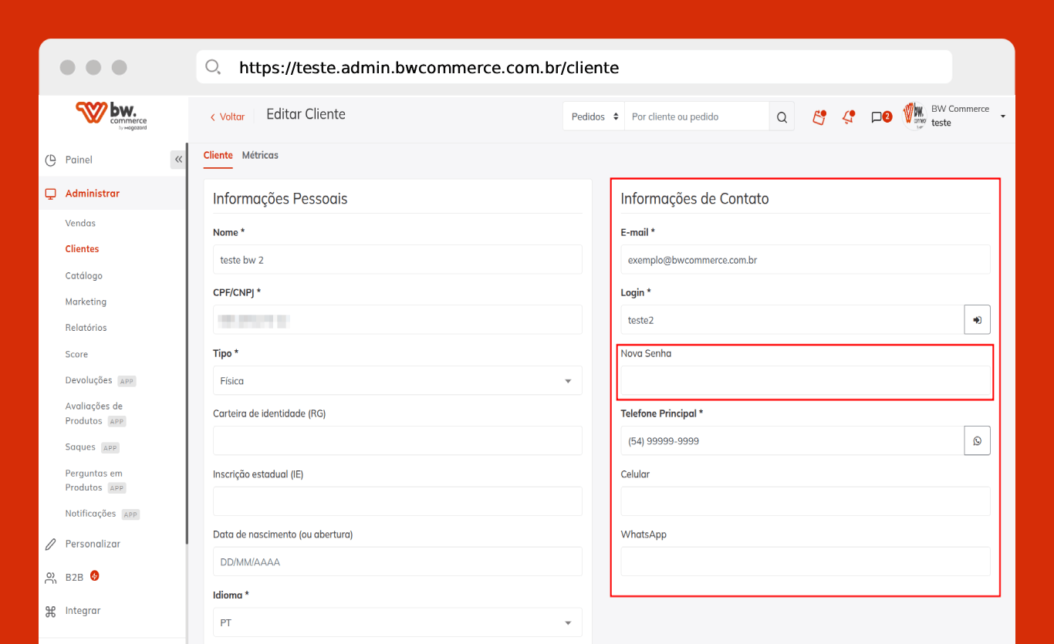Select the Cliente tab
Image resolution: width=1054 pixels, height=644 pixels.
[x=218, y=155]
